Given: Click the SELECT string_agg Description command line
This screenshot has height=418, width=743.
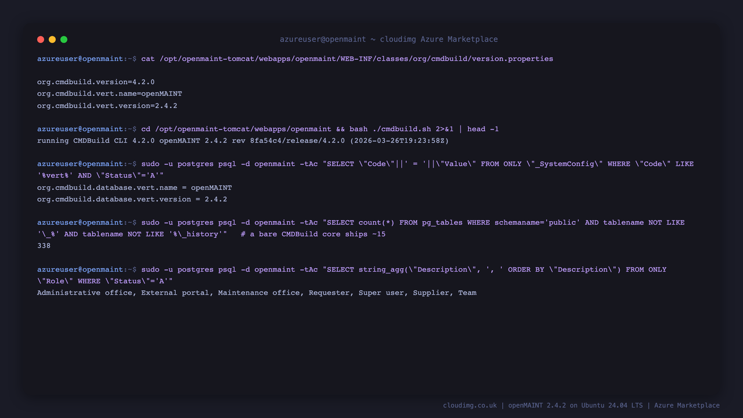Looking at the screenshot, I should pyautogui.click(x=352, y=269).
